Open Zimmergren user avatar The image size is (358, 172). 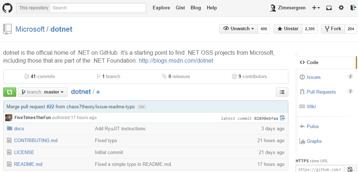pyautogui.click(x=273, y=8)
